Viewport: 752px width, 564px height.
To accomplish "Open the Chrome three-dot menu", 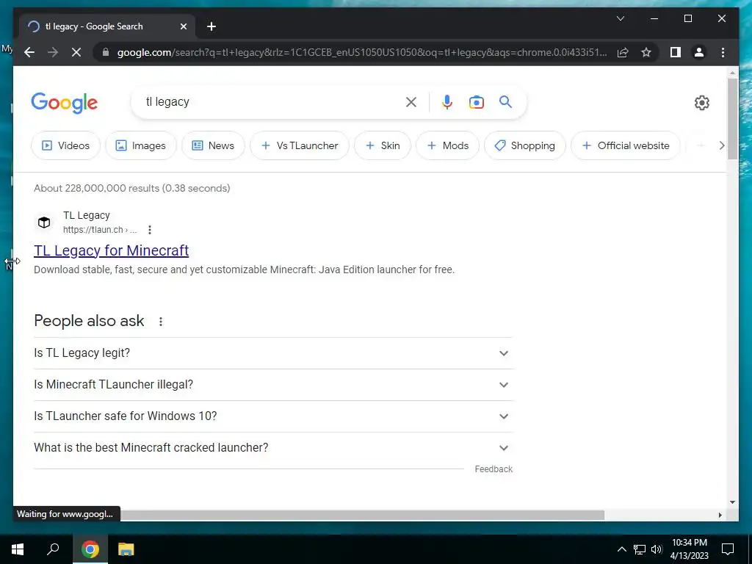I will point(723,52).
